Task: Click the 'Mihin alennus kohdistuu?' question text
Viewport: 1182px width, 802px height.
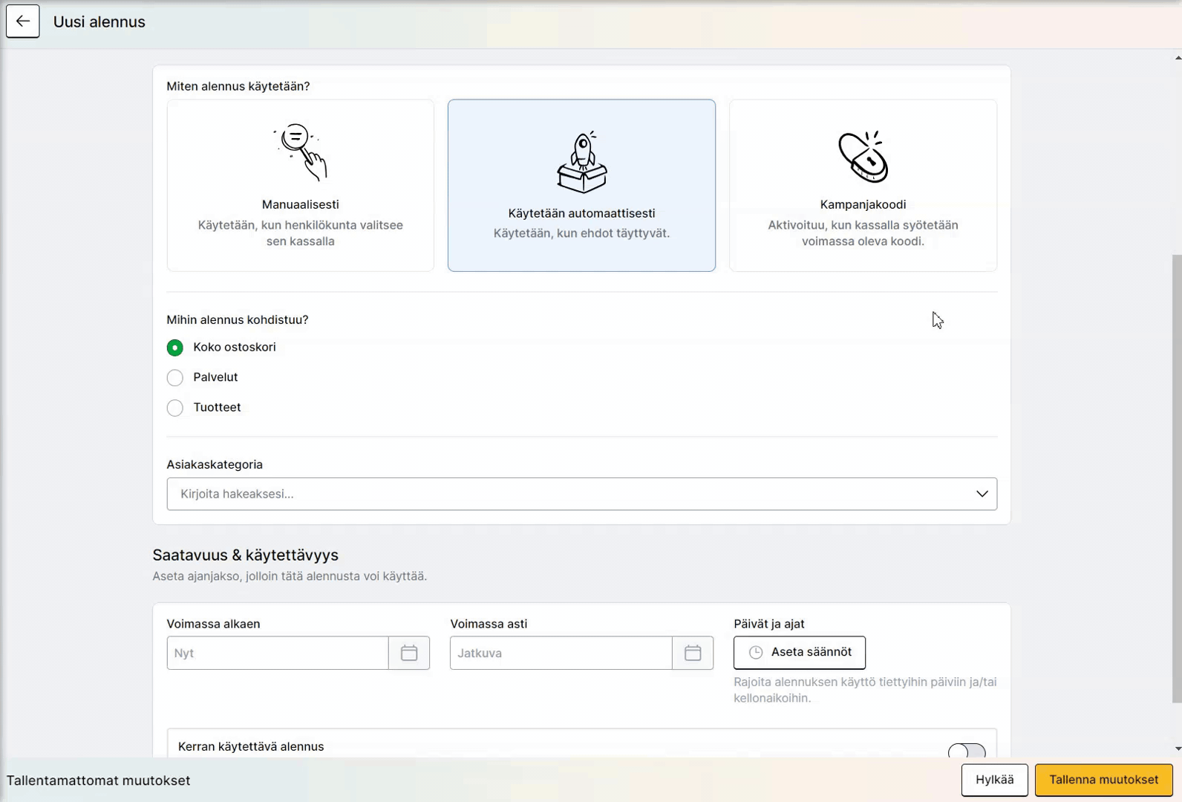Action: (x=238, y=319)
